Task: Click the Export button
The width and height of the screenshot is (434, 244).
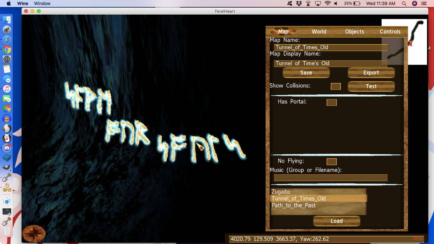Action: (371, 73)
